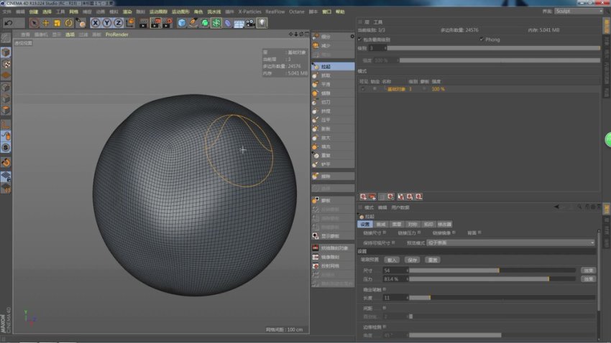
Task: Select the 拉起 (Pull) sculpt brush
Action: [327, 66]
